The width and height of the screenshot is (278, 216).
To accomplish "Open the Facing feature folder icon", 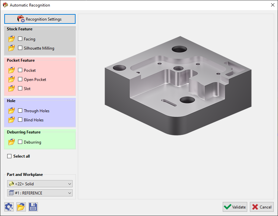I will point(11,39).
